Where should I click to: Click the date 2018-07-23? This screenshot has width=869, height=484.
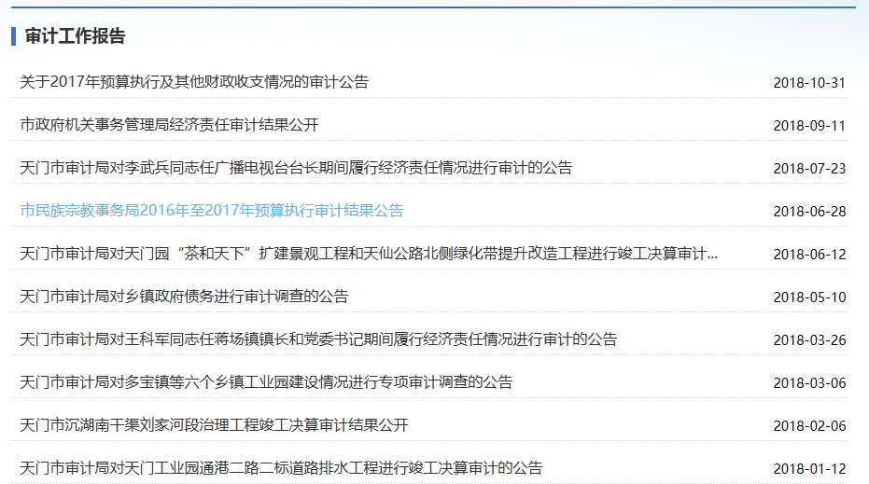(809, 169)
